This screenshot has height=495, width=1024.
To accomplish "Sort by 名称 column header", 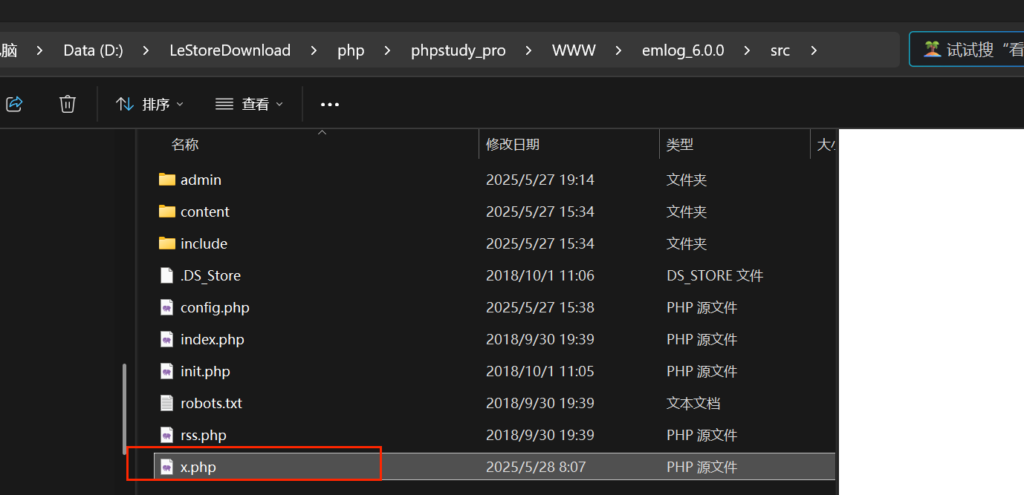I will pos(185,145).
